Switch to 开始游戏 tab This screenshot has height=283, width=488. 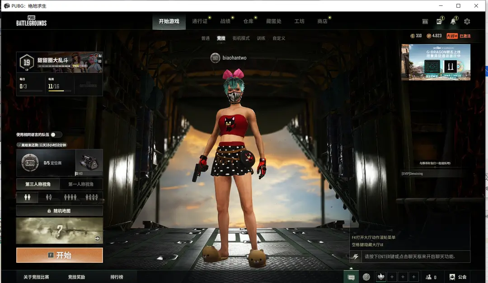(169, 21)
